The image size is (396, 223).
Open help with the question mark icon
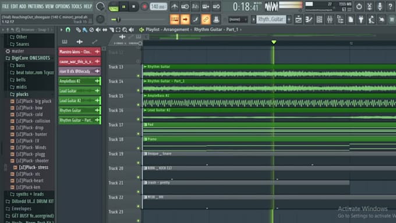pyautogui.click(x=390, y=6)
